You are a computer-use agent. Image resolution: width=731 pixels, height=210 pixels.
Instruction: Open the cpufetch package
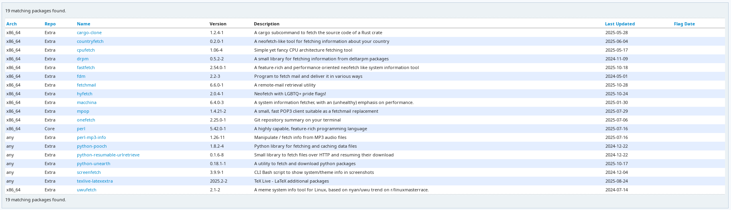[86, 50]
